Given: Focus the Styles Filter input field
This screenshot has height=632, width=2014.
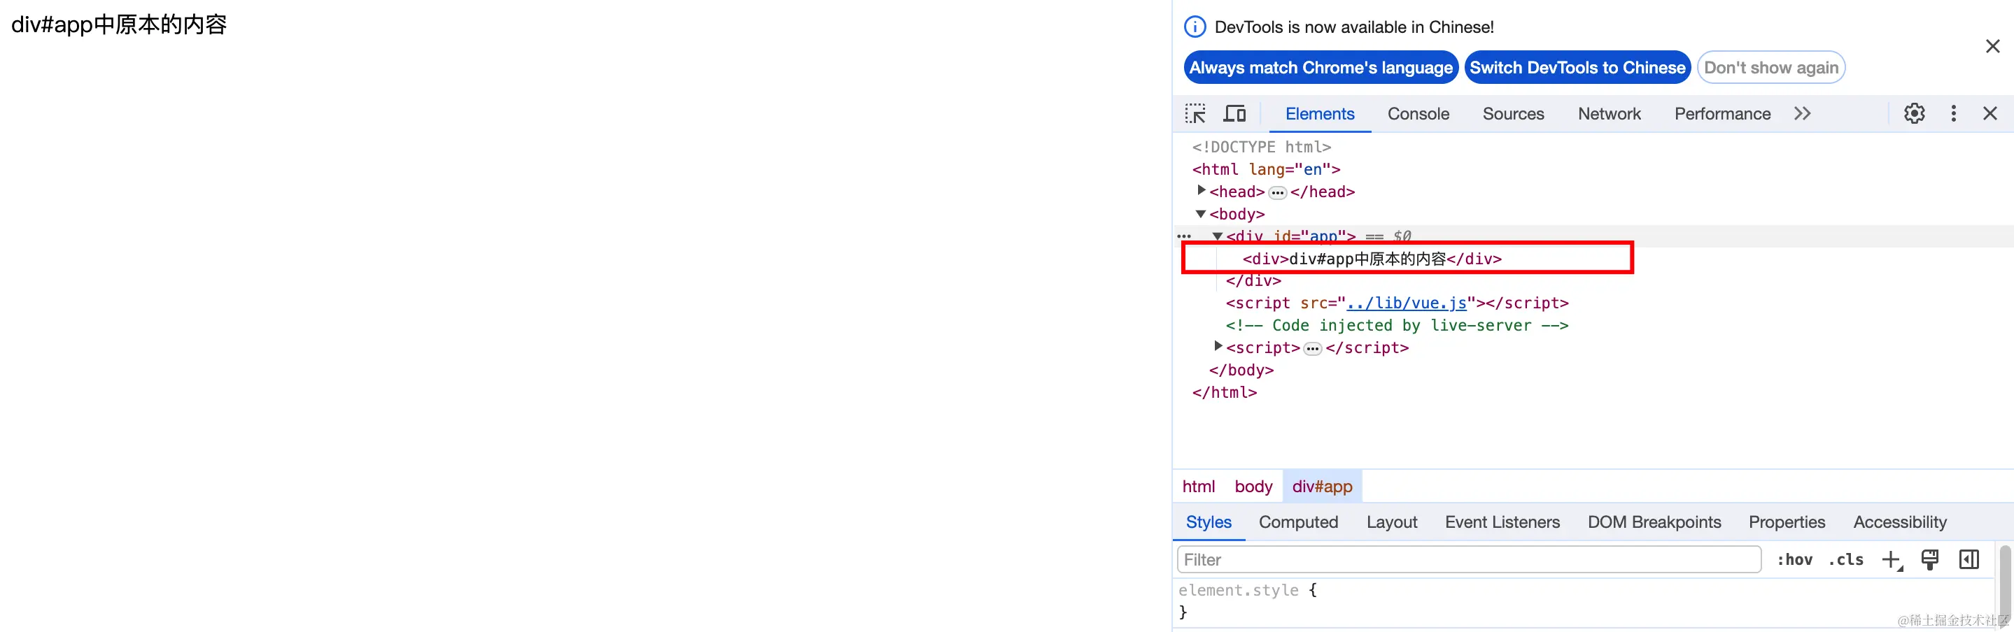Looking at the screenshot, I should [x=1469, y=560].
